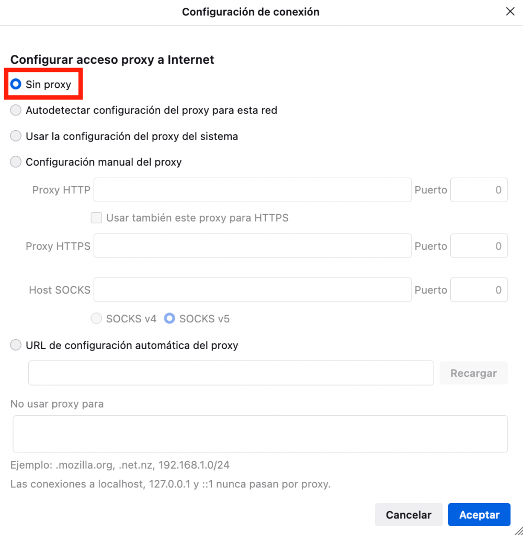Focus the Proxy HTTPS input field
Image resolution: width=523 pixels, height=535 pixels.
click(251, 246)
